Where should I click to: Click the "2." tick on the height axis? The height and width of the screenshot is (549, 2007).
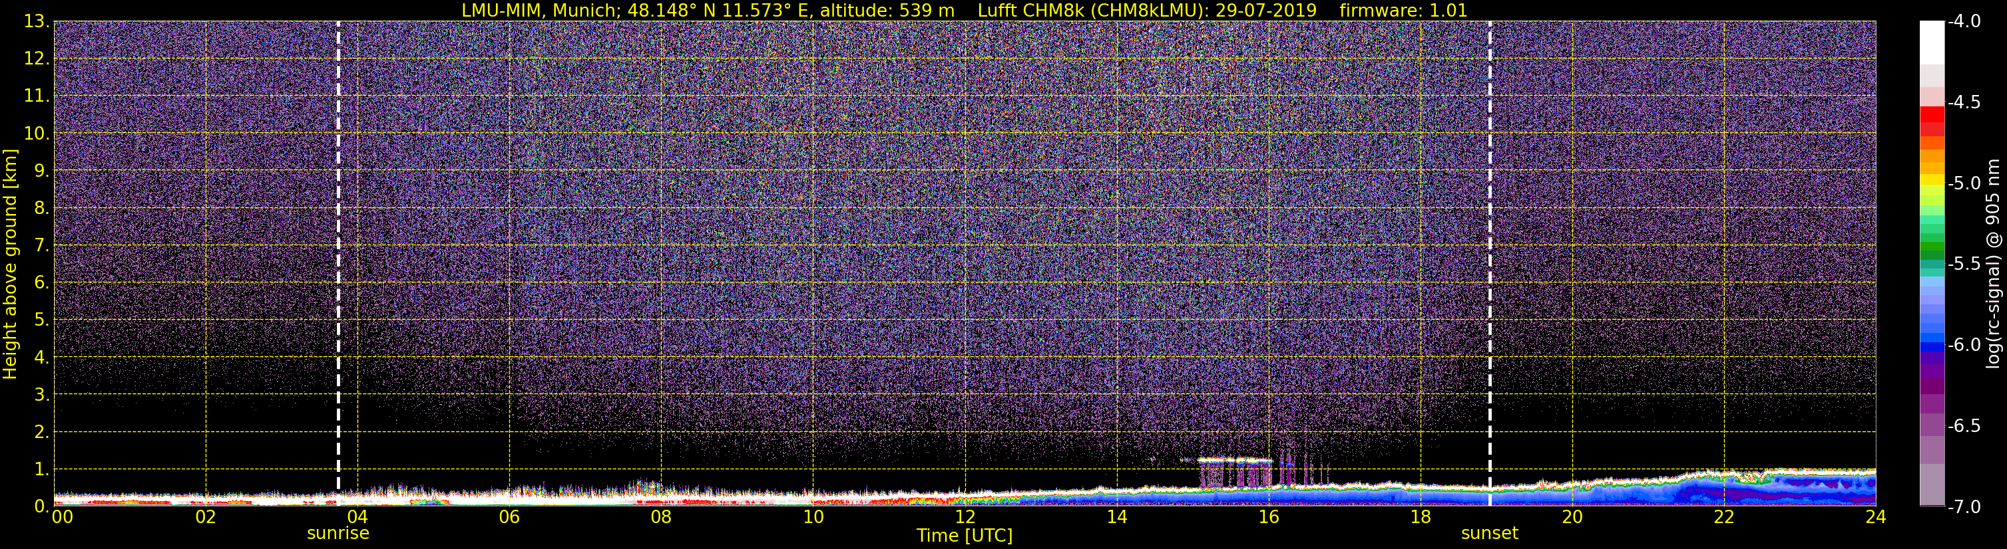(42, 431)
